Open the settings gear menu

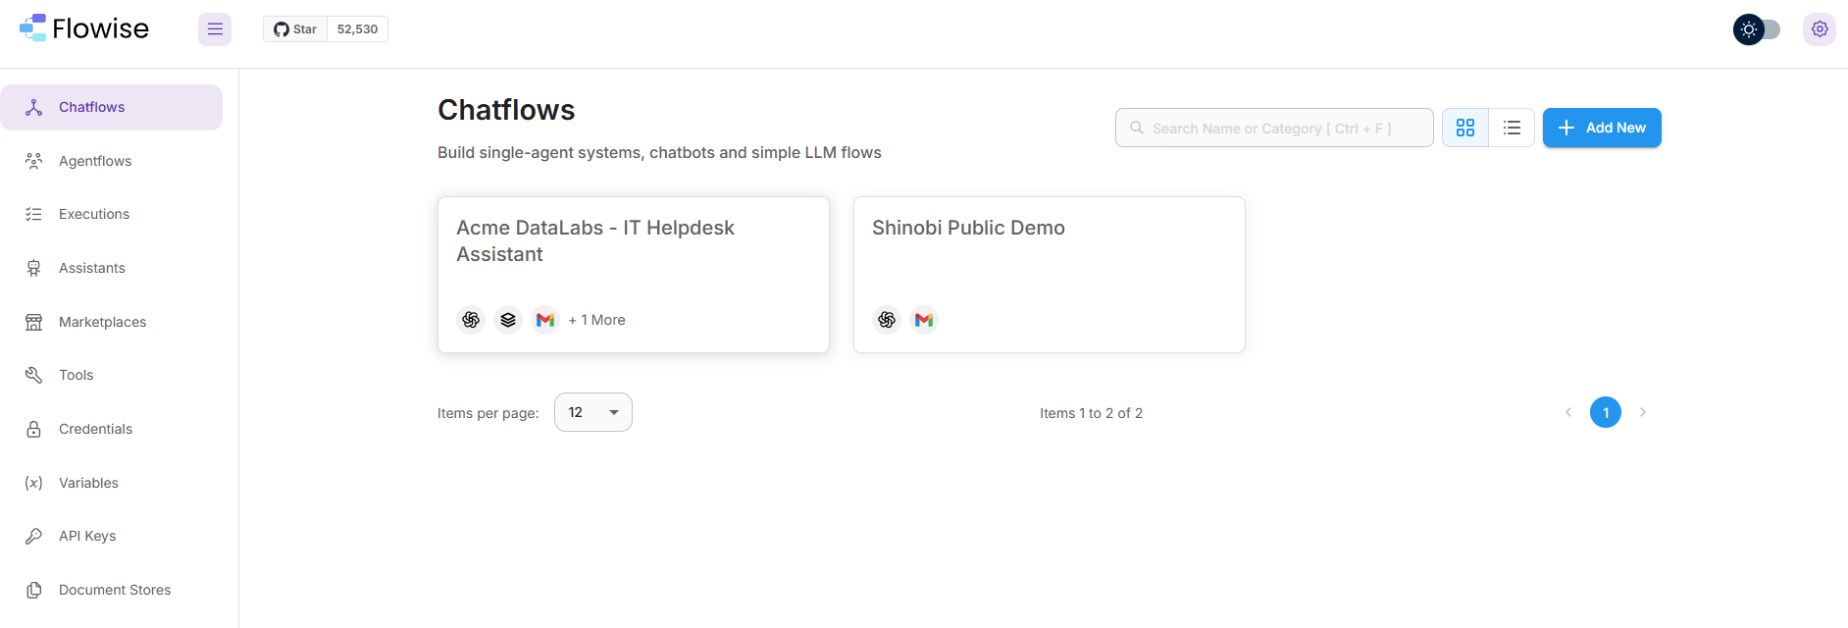coord(1820,29)
